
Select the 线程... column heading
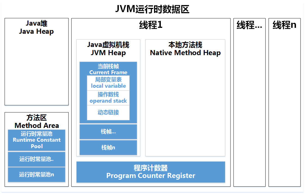click(x=249, y=25)
